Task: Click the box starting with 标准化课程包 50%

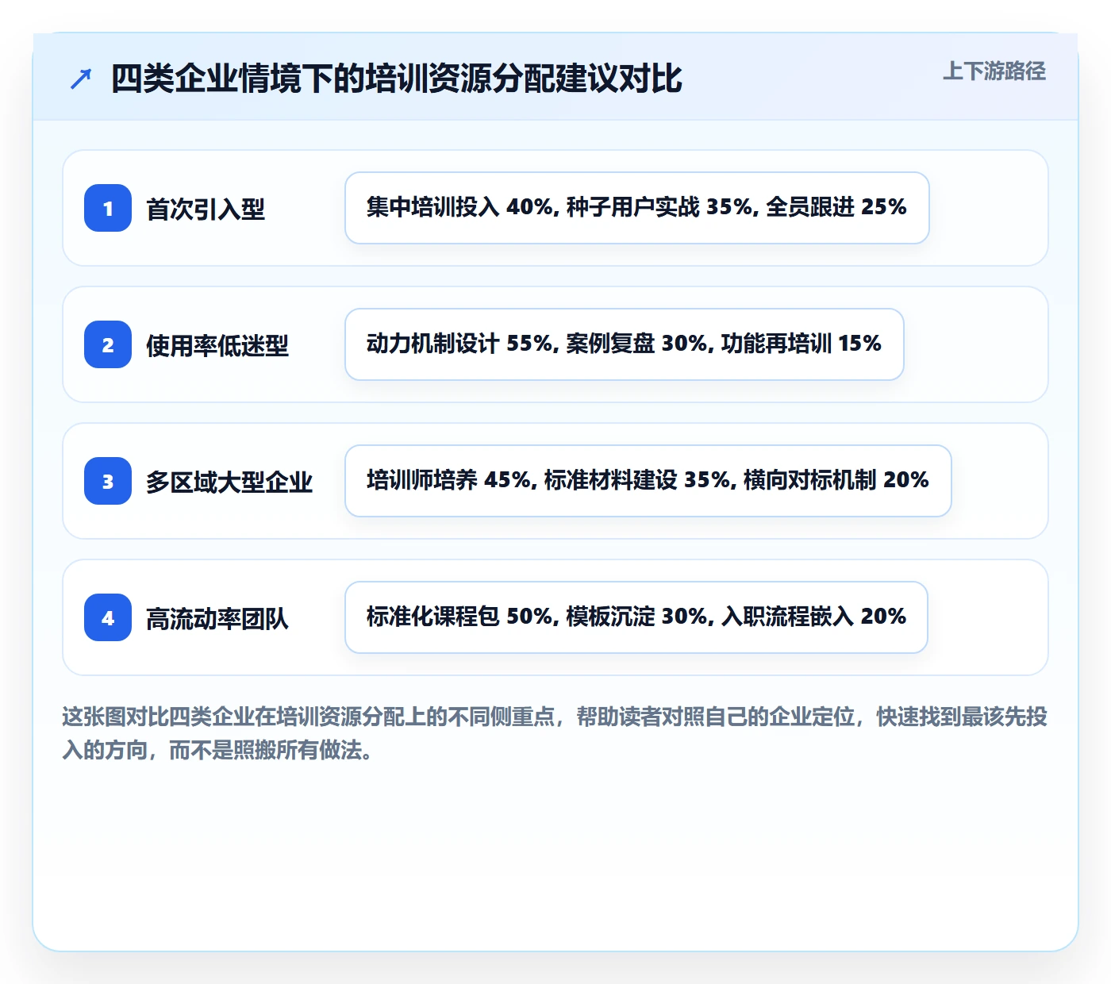Action: (x=636, y=617)
